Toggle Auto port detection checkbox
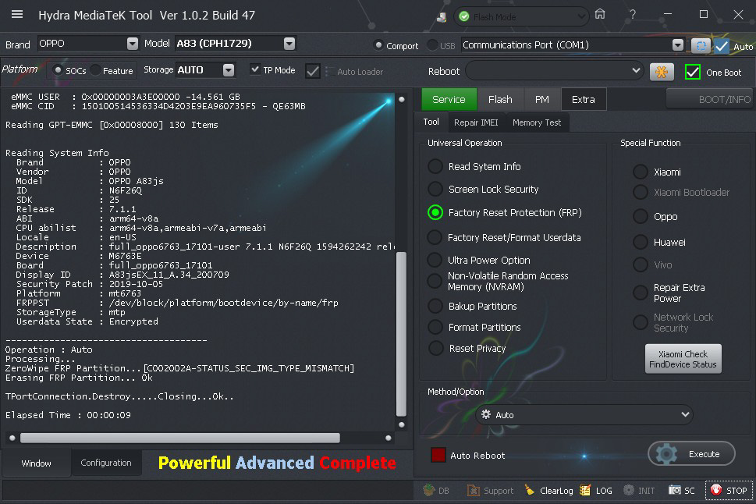Screen dimensions: 756x504 tap(722, 46)
